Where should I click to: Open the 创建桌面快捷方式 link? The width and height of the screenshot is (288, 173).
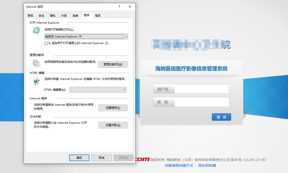click(179, 165)
